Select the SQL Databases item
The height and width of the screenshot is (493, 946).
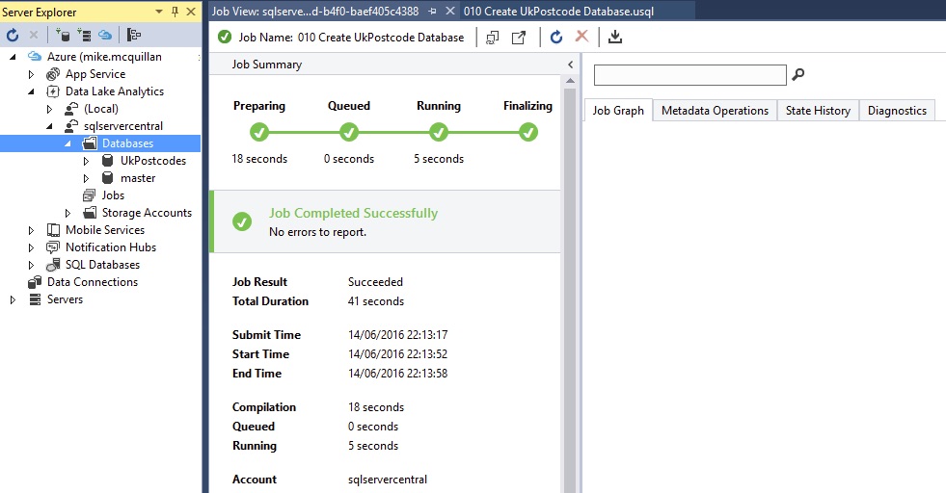tap(102, 265)
